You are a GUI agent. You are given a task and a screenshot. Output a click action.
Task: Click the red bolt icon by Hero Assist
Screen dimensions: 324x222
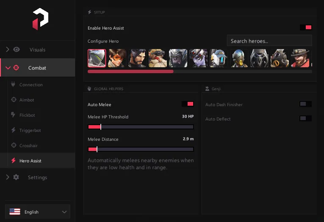[14, 161]
